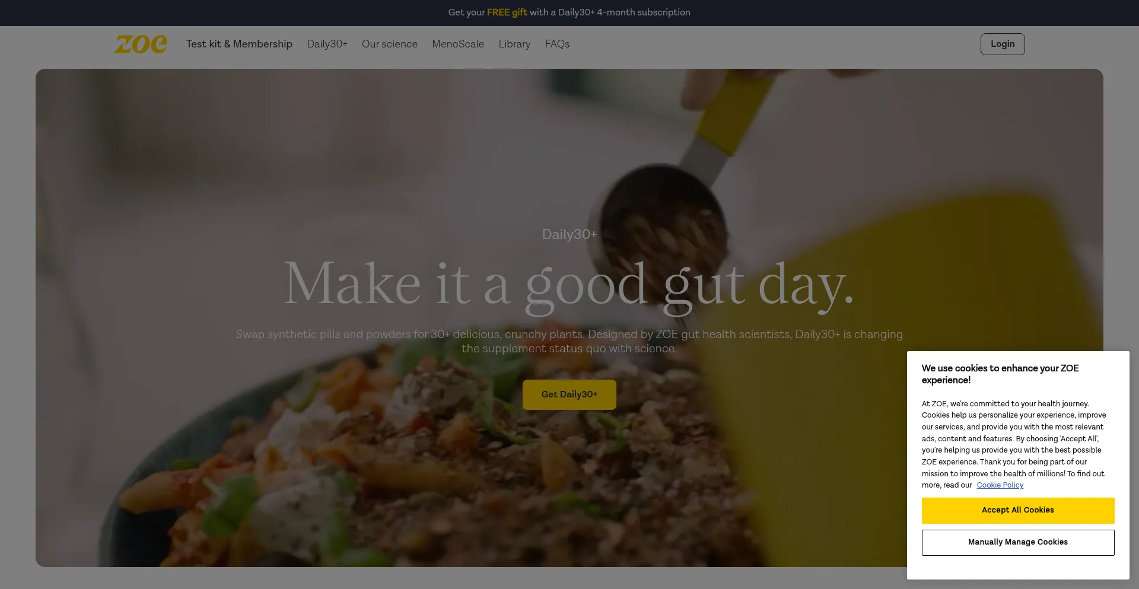Open Test kit & Membership menu
Screen dimensions: 1139x589
[x=239, y=44]
